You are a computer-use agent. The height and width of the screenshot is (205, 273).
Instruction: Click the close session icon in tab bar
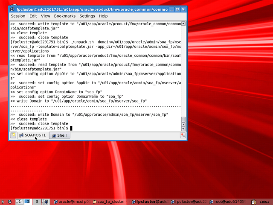(183, 135)
